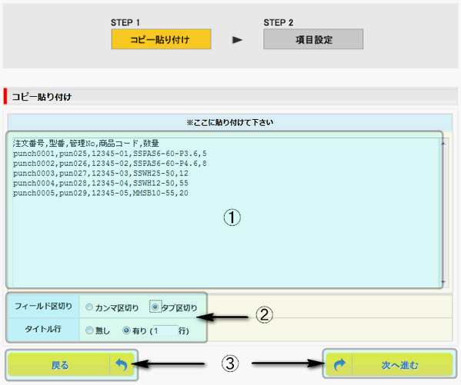Viewport: 461px width, 385px height.
Task: Click the textarea scrollbar up arrow
Action: click(x=443, y=144)
